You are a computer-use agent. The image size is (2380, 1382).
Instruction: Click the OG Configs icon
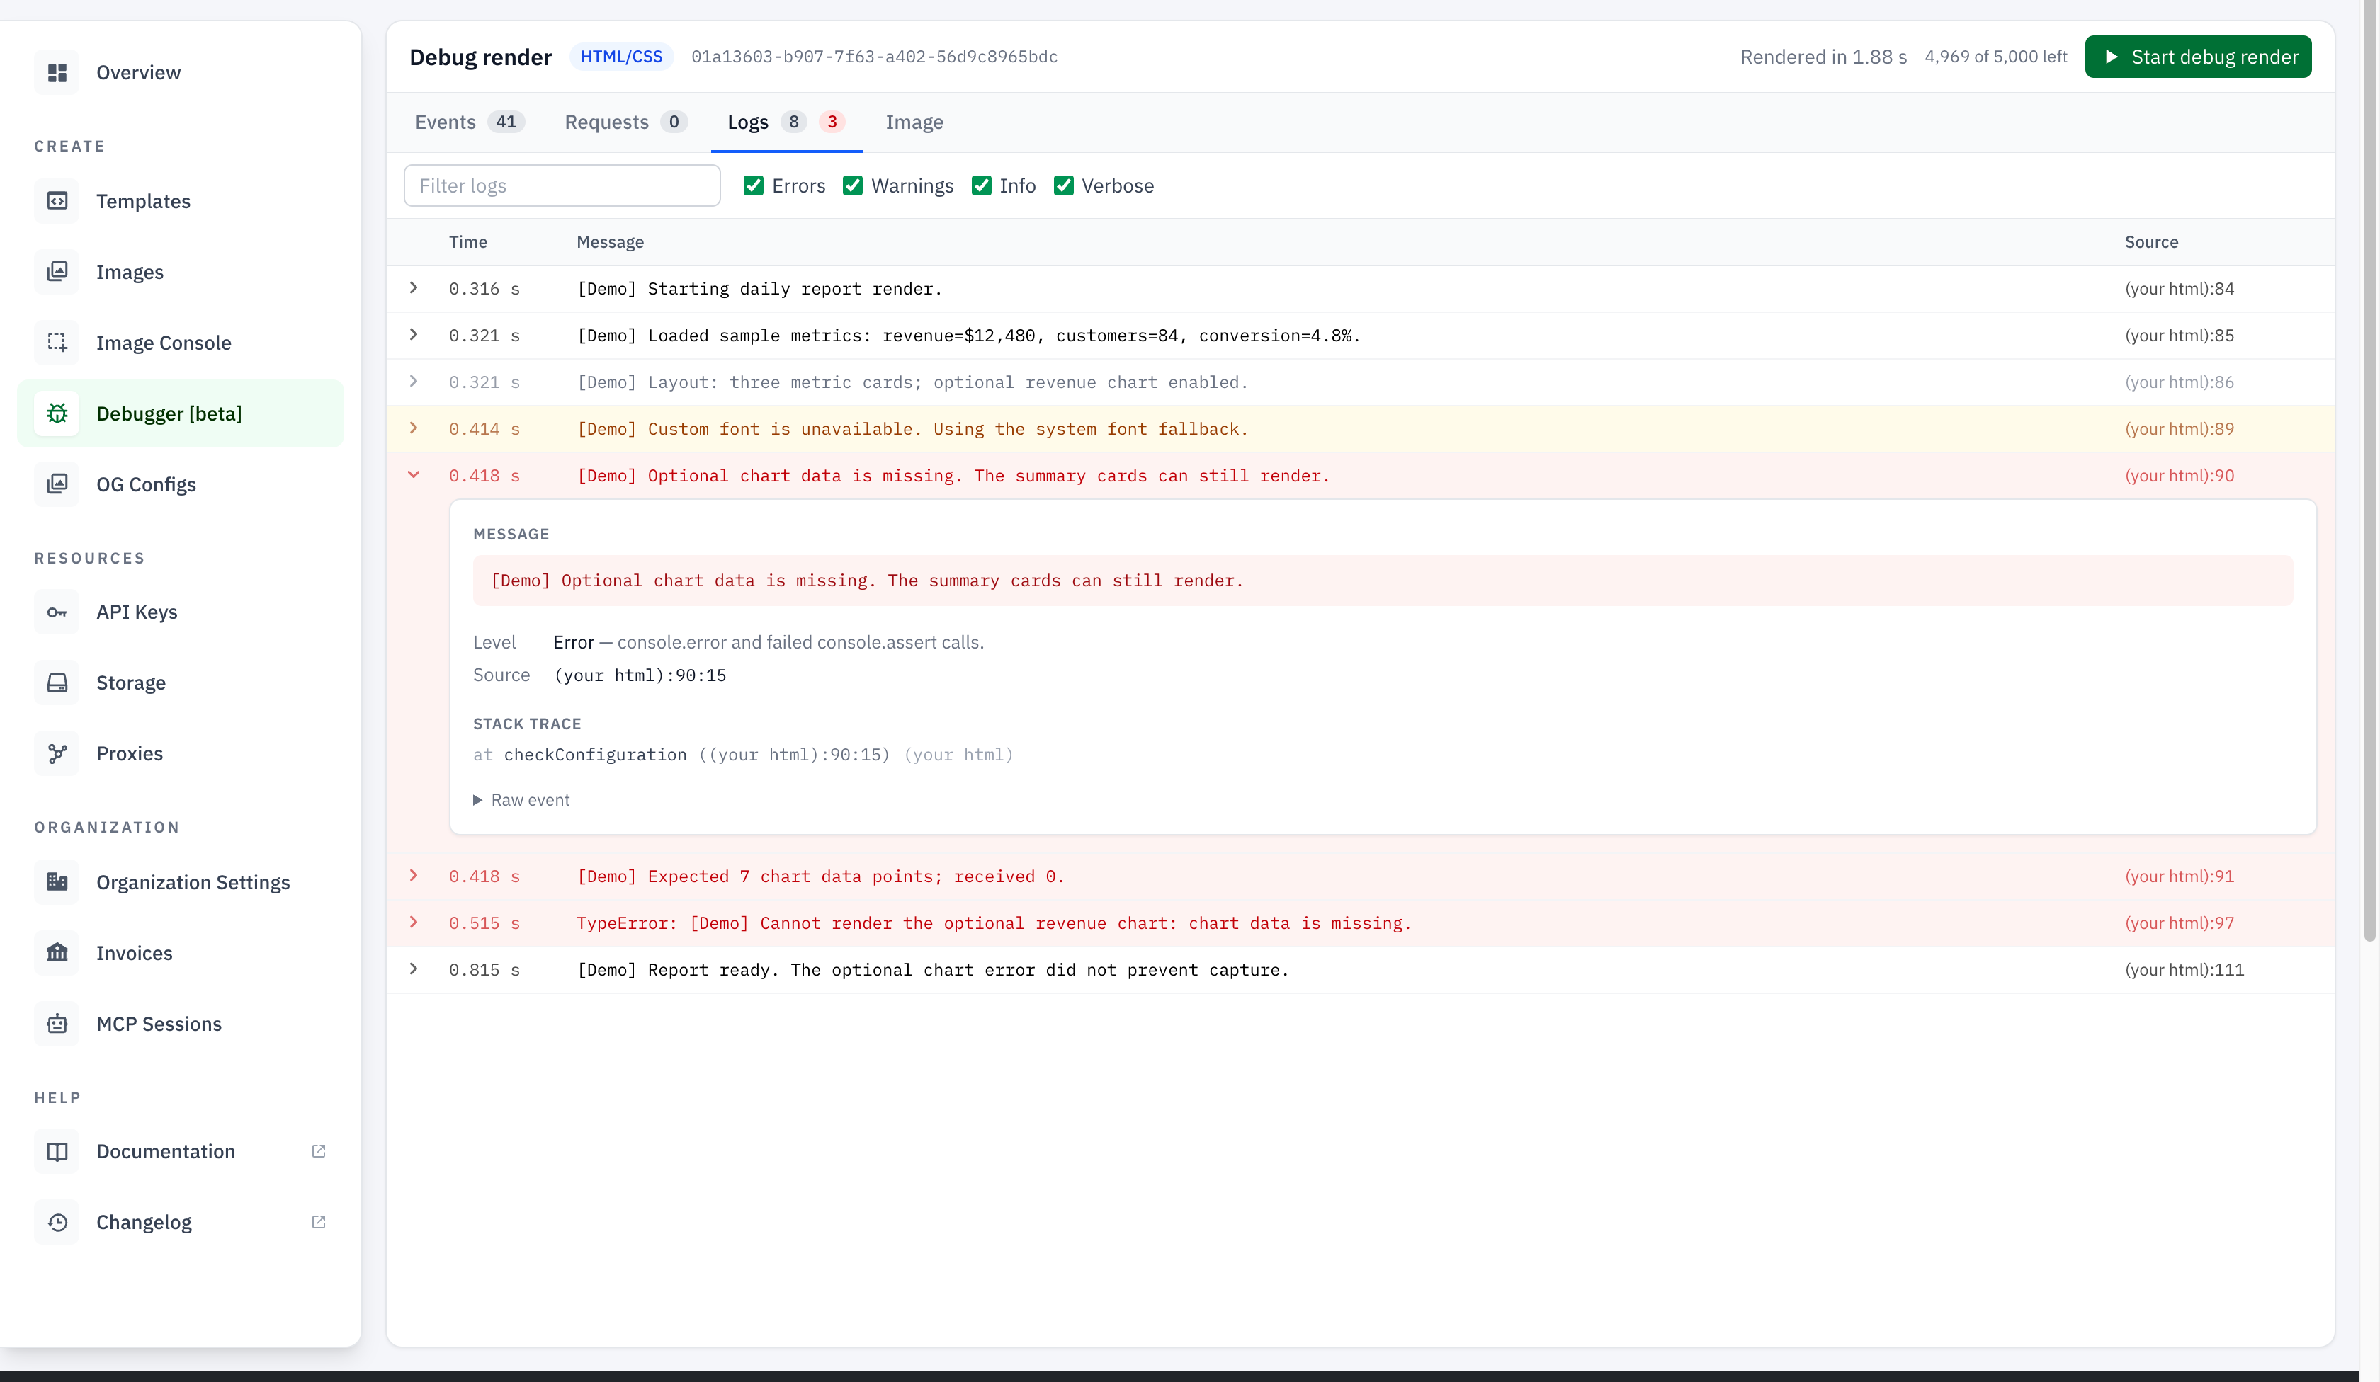pyautogui.click(x=57, y=484)
